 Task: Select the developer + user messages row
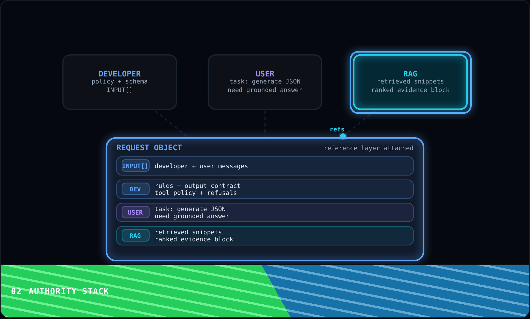(x=265, y=166)
